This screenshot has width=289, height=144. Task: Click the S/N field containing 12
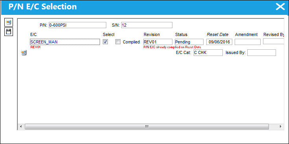147,25
